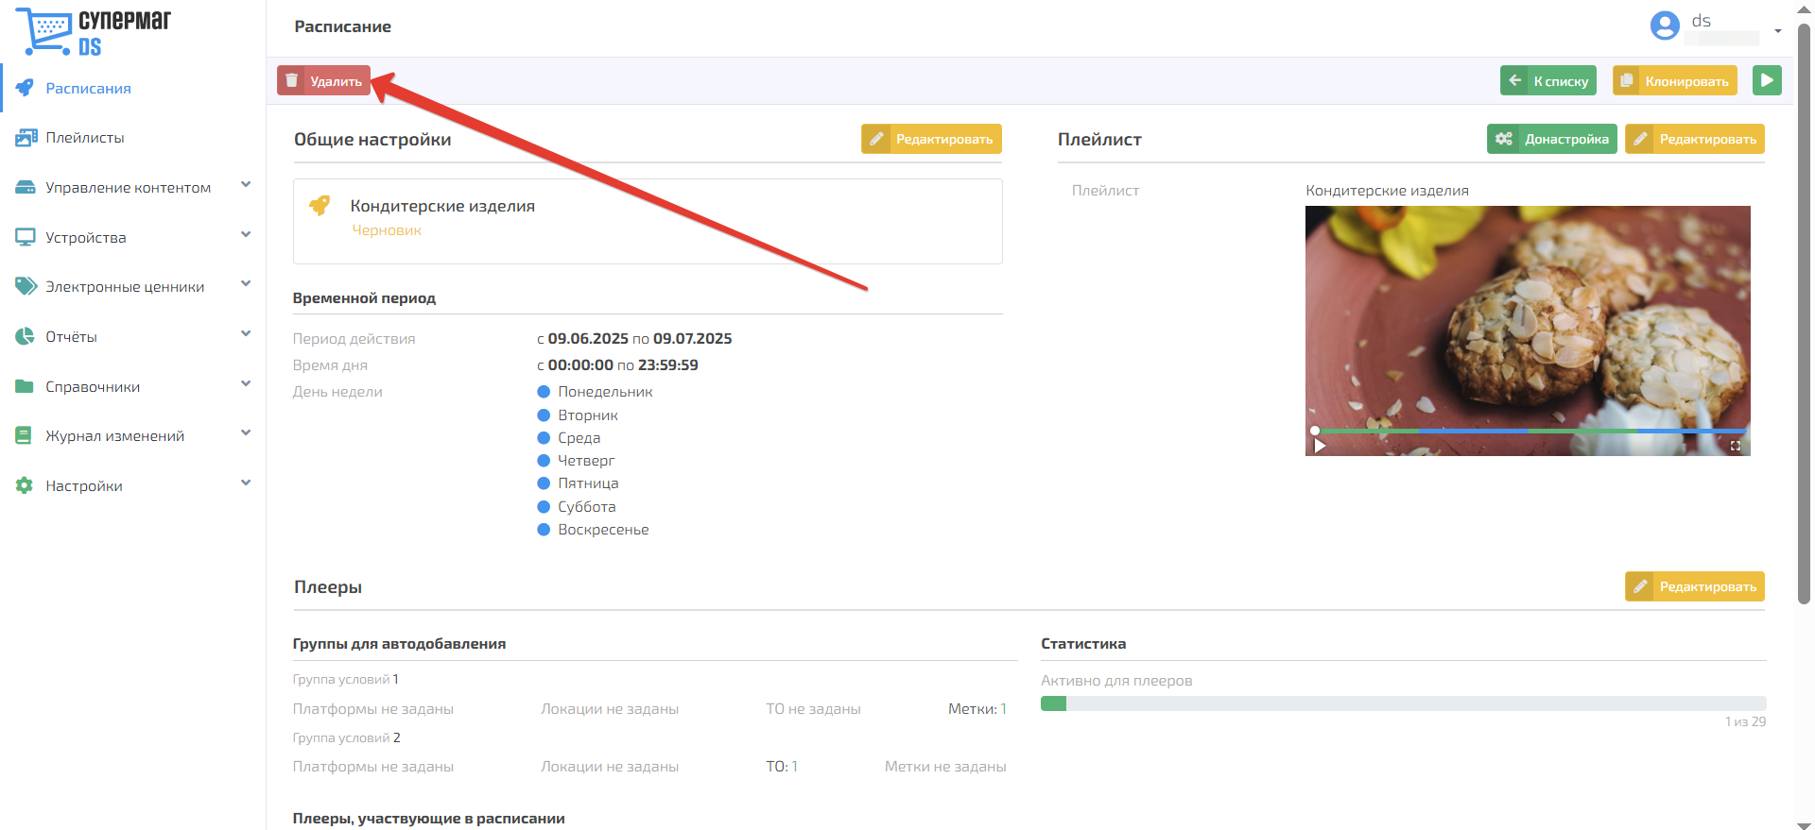Click the red Удалить button
Screen dimensions: 1815x830
click(323, 80)
